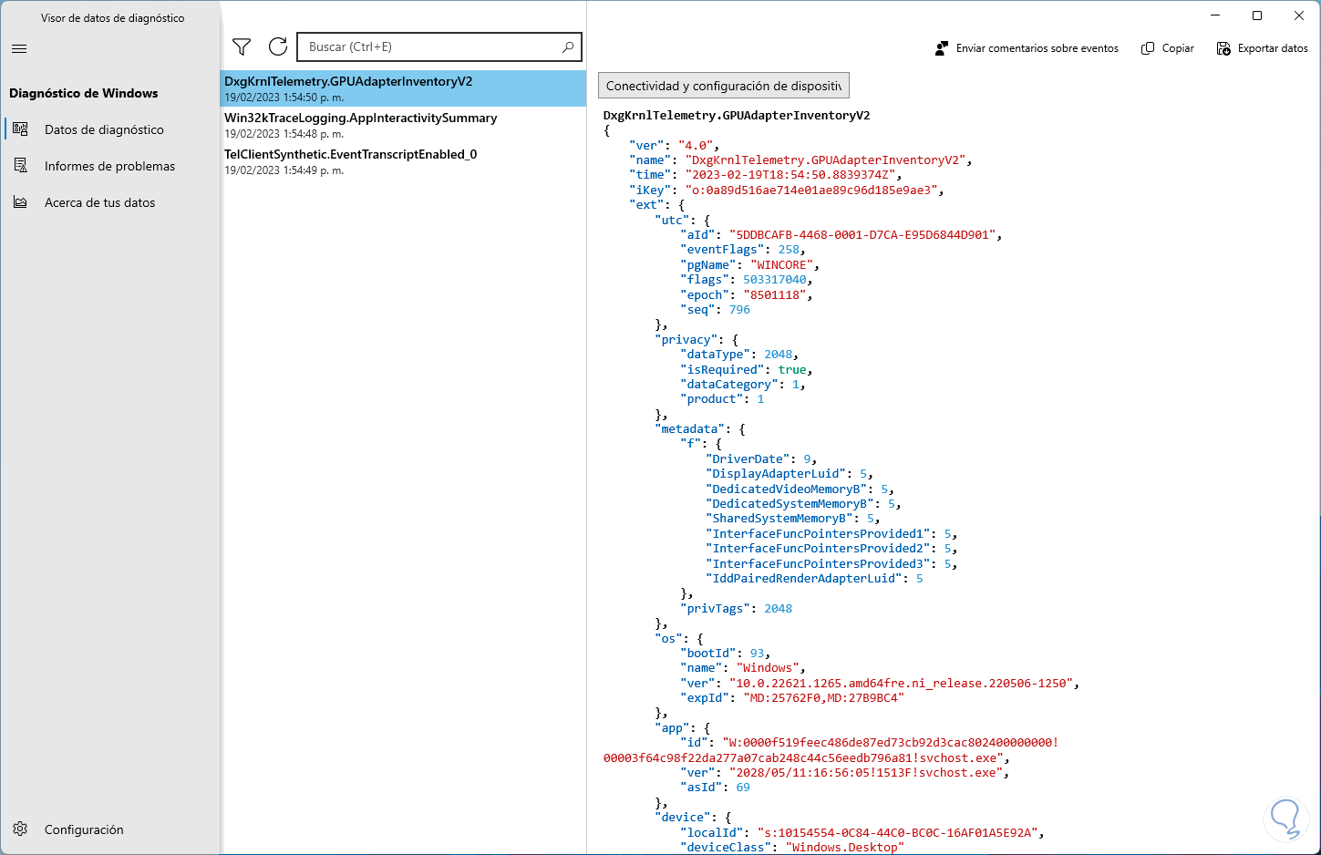The height and width of the screenshot is (855, 1321).
Task: Click Exportar datos text button
Action: point(1273,48)
